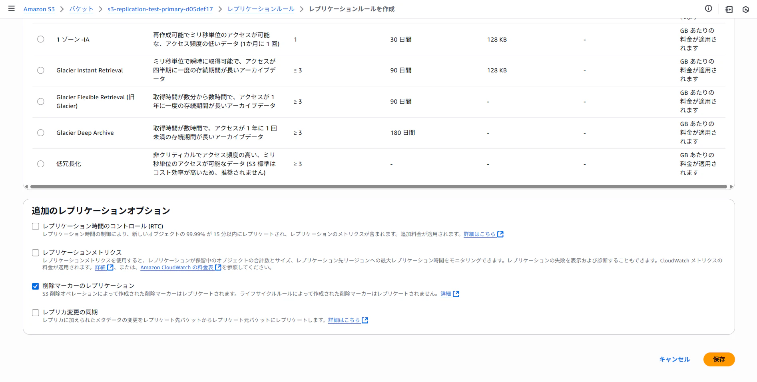
Task: Click the CloudWatch pricing external link icon
Action: (218, 267)
